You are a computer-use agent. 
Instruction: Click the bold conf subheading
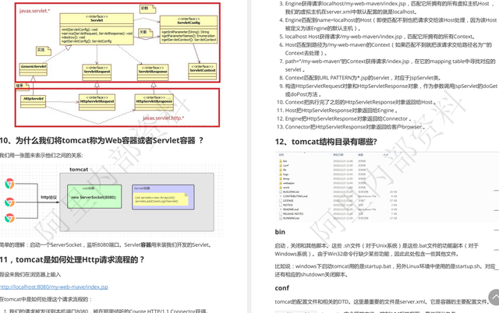tap(282, 288)
